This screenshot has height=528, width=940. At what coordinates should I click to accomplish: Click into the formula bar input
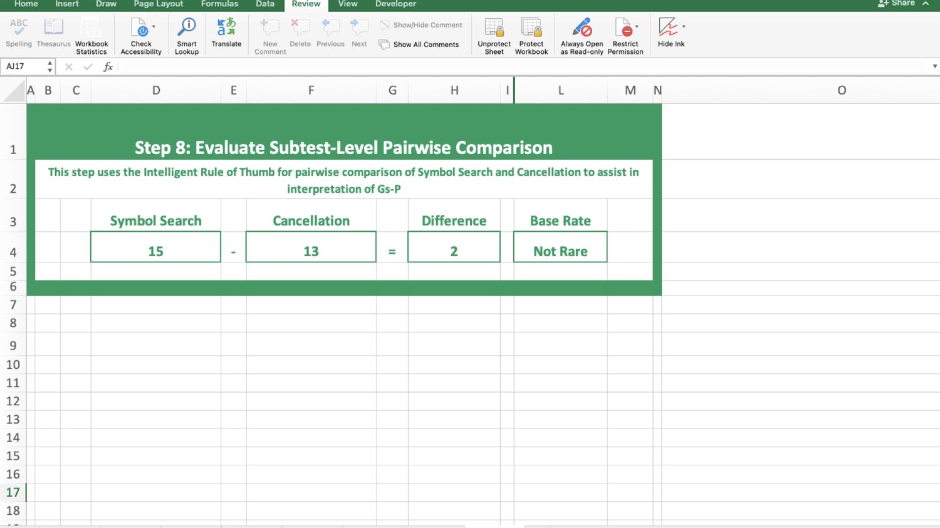coord(523,66)
